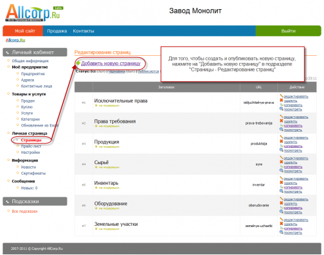The width and height of the screenshot is (324, 255).
Task: Click the URL cell oborudovanie
Action: (x=259, y=205)
